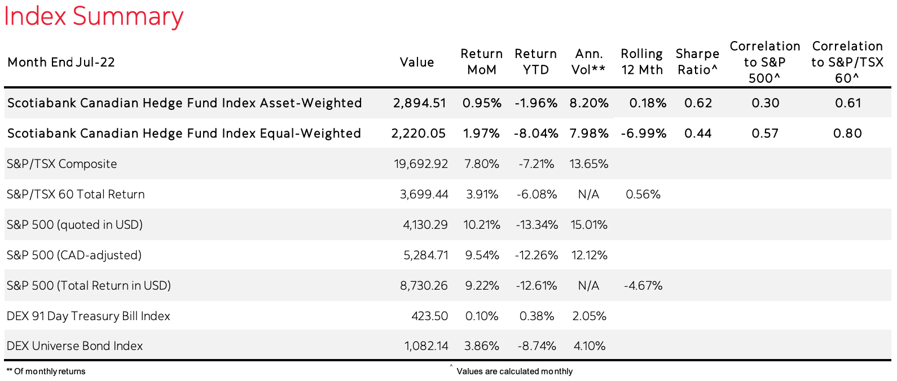Click the Correlation to S&P 500 header
The width and height of the screenshot is (897, 381).
764,62
